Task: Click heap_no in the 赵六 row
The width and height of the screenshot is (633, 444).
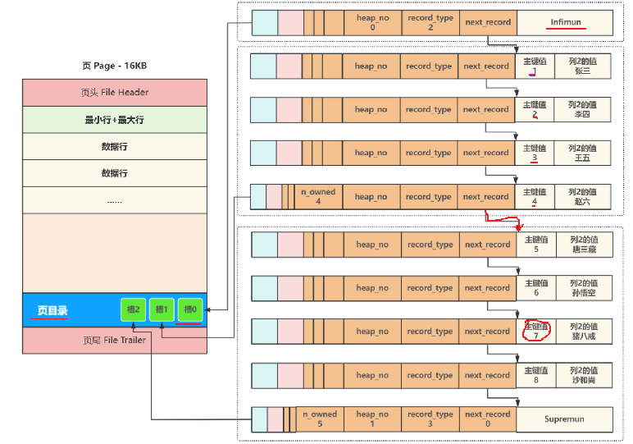Action: click(x=371, y=197)
